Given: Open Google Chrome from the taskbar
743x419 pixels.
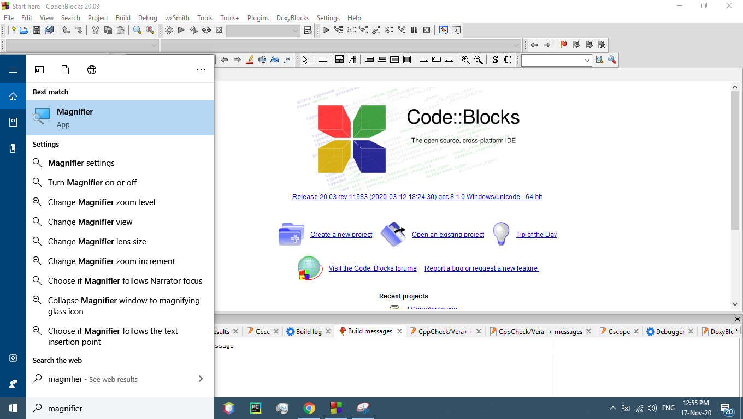Looking at the screenshot, I should point(309,408).
